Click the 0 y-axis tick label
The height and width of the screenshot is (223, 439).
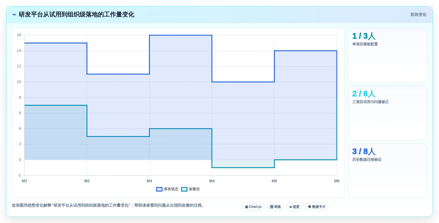tap(20, 160)
